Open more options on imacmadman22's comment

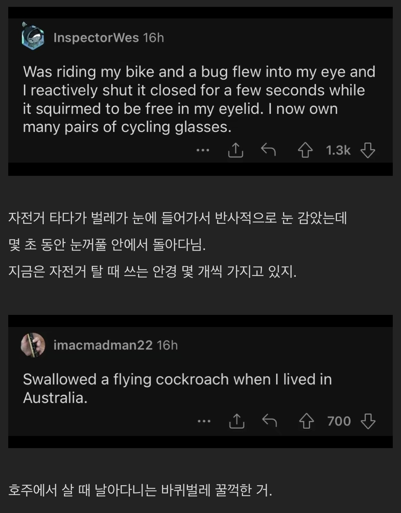click(x=204, y=421)
